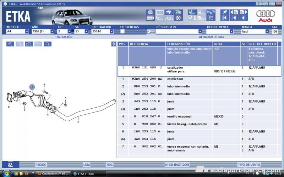Image resolution: width=284 pixels, height=177 pixels.
Task: Go to the next illustration page icon
Action: click(x=244, y=12)
